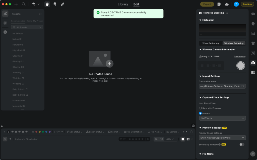The image size is (257, 160).
Task: Open the history clock icon in sidebar
Action: point(5,32)
